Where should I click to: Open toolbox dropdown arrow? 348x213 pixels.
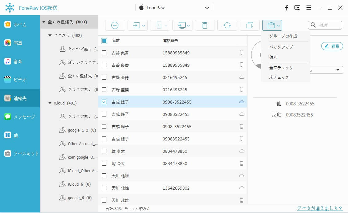(x=278, y=26)
